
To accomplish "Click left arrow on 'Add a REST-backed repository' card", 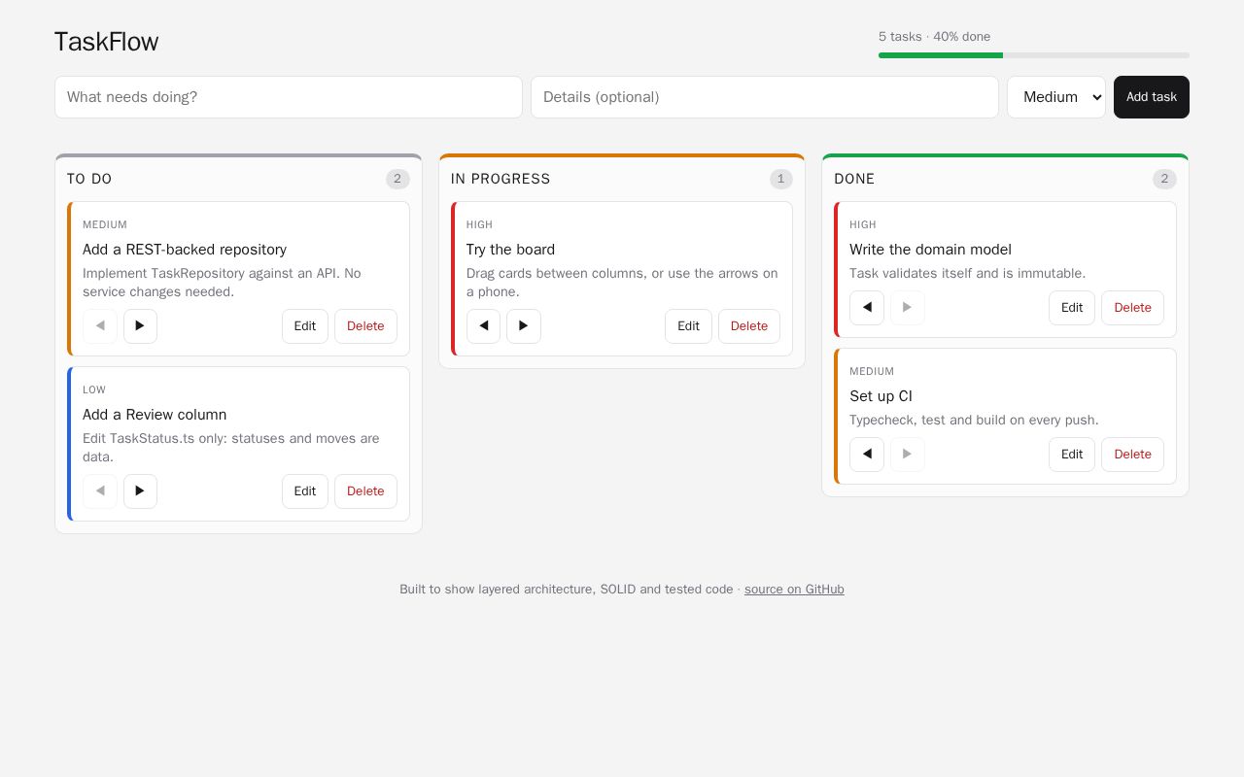I will tap(100, 326).
